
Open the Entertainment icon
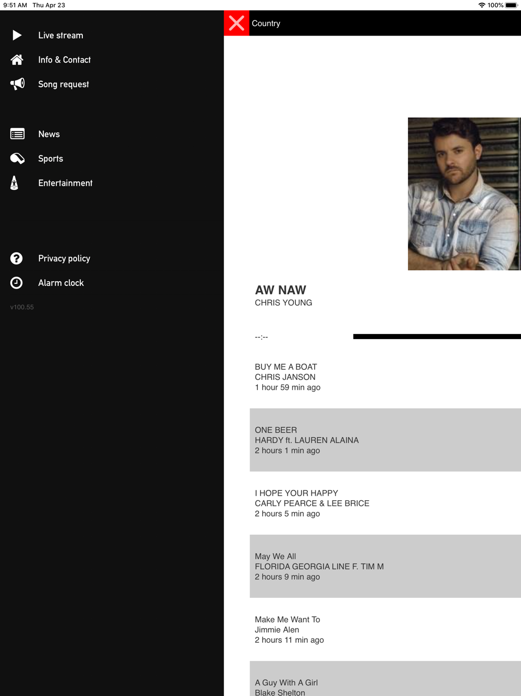15,183
